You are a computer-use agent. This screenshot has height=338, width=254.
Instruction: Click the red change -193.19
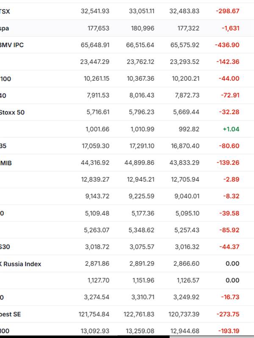pos(229,331)
